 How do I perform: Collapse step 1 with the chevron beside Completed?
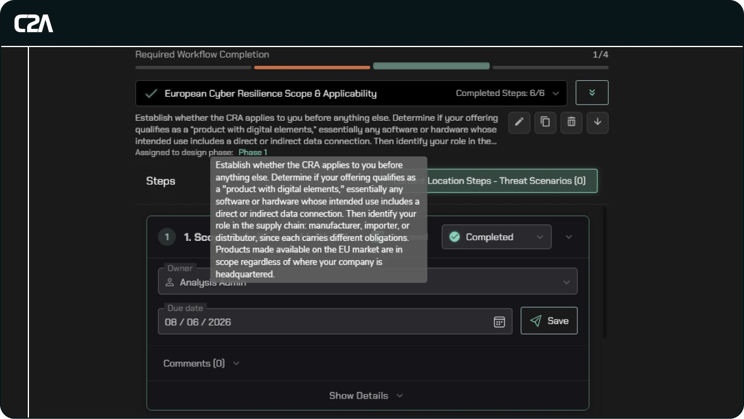[x=568, y=237]
